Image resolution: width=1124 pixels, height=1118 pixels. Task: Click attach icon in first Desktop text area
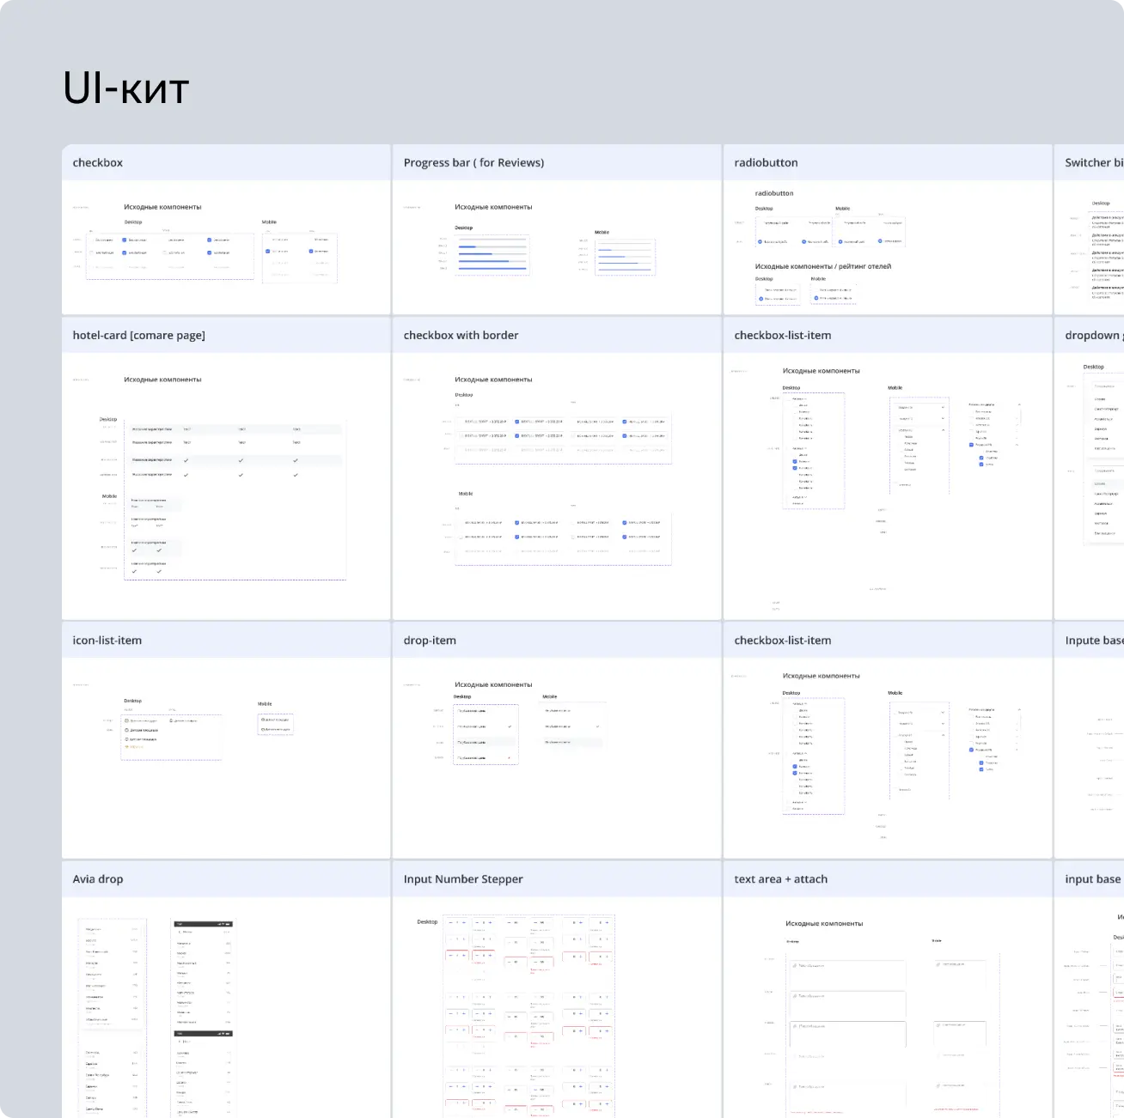point(795,966)
